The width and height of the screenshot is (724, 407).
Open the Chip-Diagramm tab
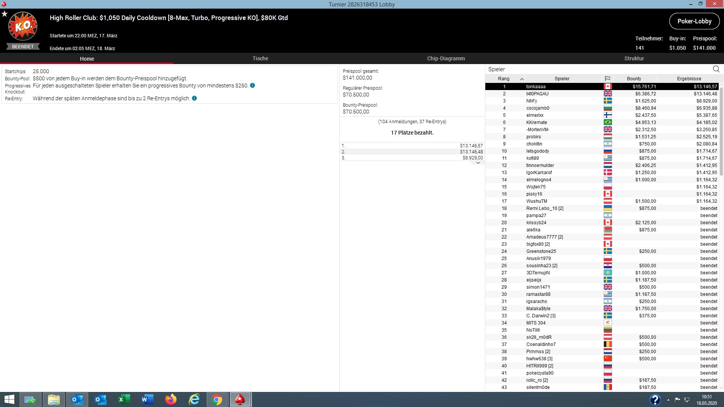point(446,58)
